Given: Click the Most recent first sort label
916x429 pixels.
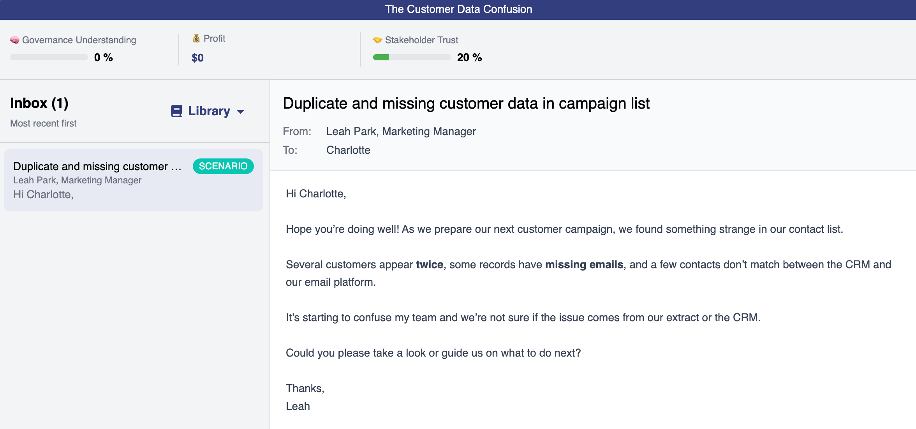Looking at the screenshot, I should pyautogui.click(x=43, y=123).
